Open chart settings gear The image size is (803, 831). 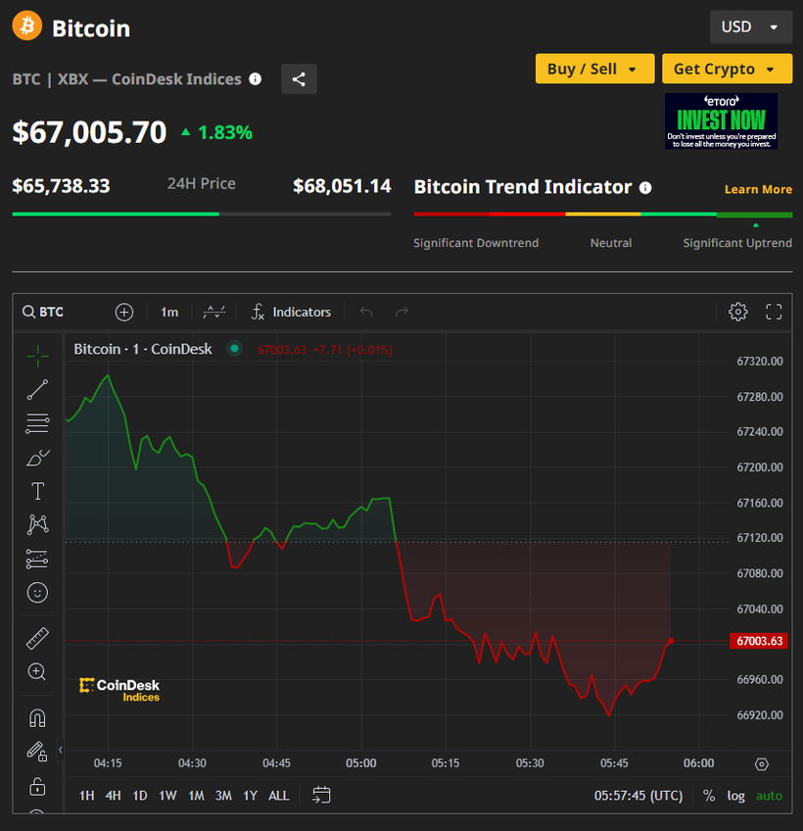click(737, 312)
